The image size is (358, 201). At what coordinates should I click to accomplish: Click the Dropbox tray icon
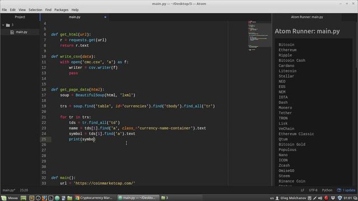(x=333, y=198)
